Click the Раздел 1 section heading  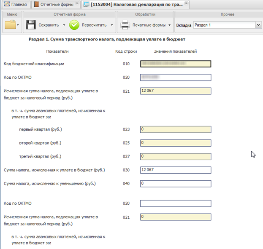tap(107, 39)
